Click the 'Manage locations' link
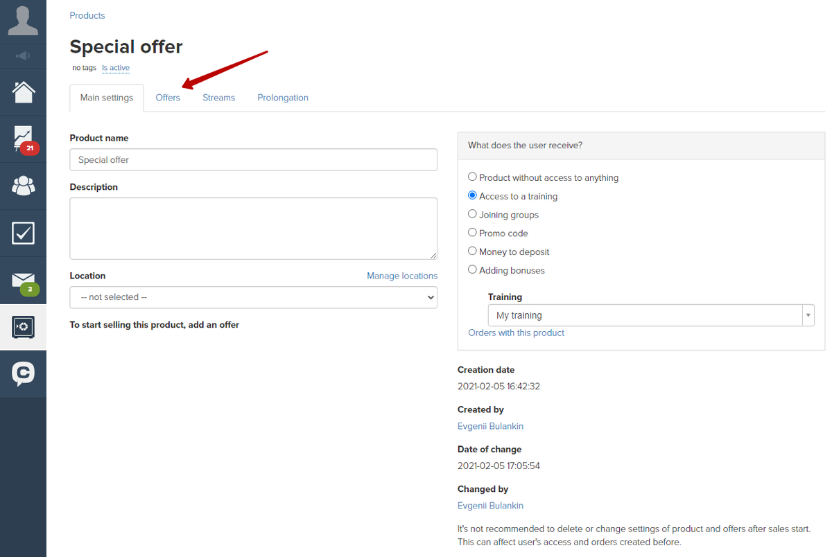Viewport: 832px width, 557px height. point(402,276)
